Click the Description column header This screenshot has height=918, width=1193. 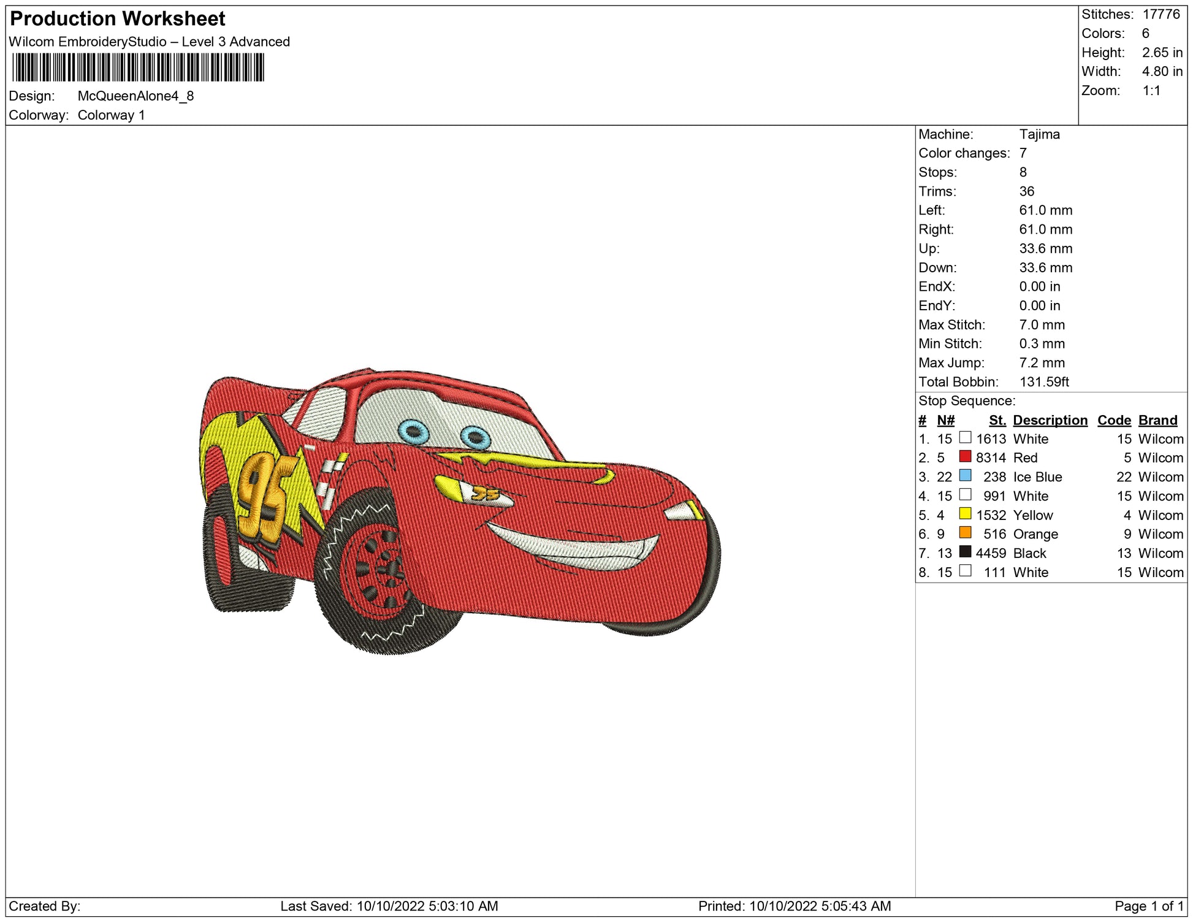pyautogui.click(x=1050, y=420)
